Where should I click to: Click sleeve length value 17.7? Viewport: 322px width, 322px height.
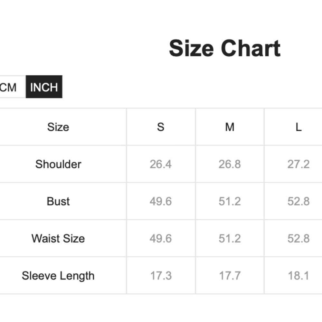230,276
